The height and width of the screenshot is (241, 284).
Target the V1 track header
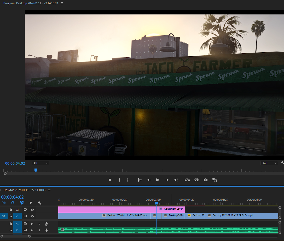click(17, 216)
